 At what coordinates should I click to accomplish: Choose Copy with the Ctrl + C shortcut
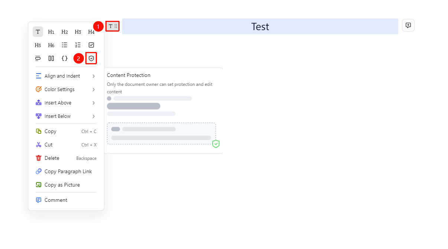click(x=66, y=132)
